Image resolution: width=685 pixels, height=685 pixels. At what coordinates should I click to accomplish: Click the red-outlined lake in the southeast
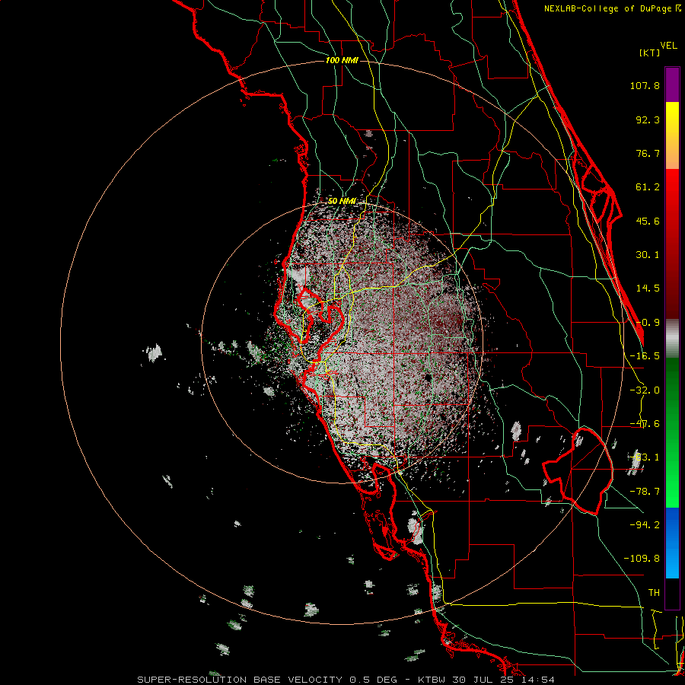click(x=578, y=471)
